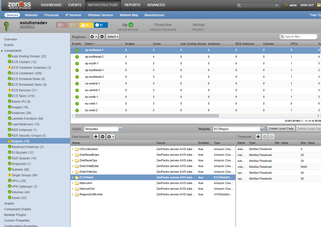
Task: Switch to the Network Map tab
Action: click(x=129, y=15)
